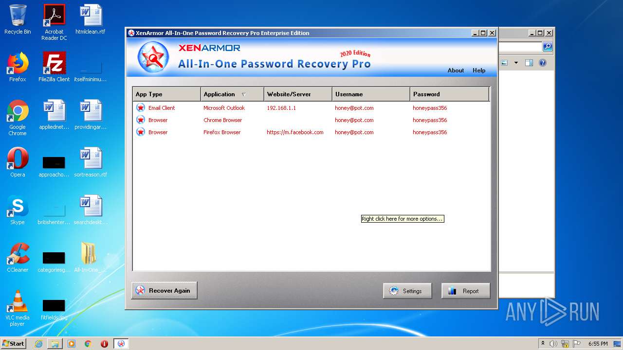Open the Settings dialog
This screenshot has width=623, height=350.
tap(407, 291)
